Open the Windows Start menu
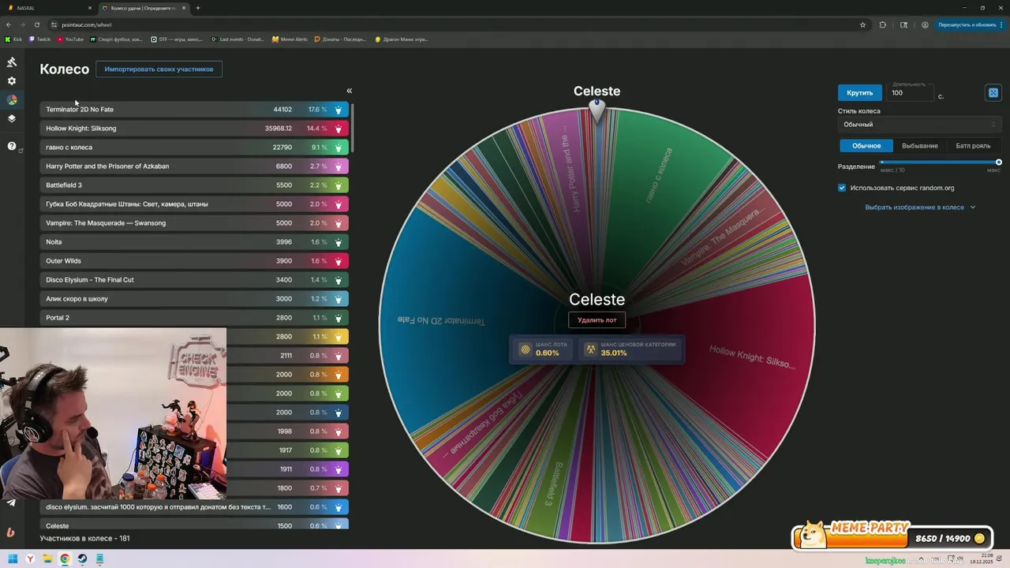Screen dimensions: 1010x568 tap(13, 559)
